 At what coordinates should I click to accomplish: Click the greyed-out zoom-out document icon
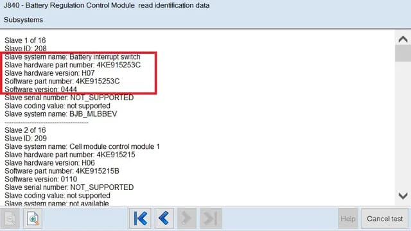[x=10, y=218]
